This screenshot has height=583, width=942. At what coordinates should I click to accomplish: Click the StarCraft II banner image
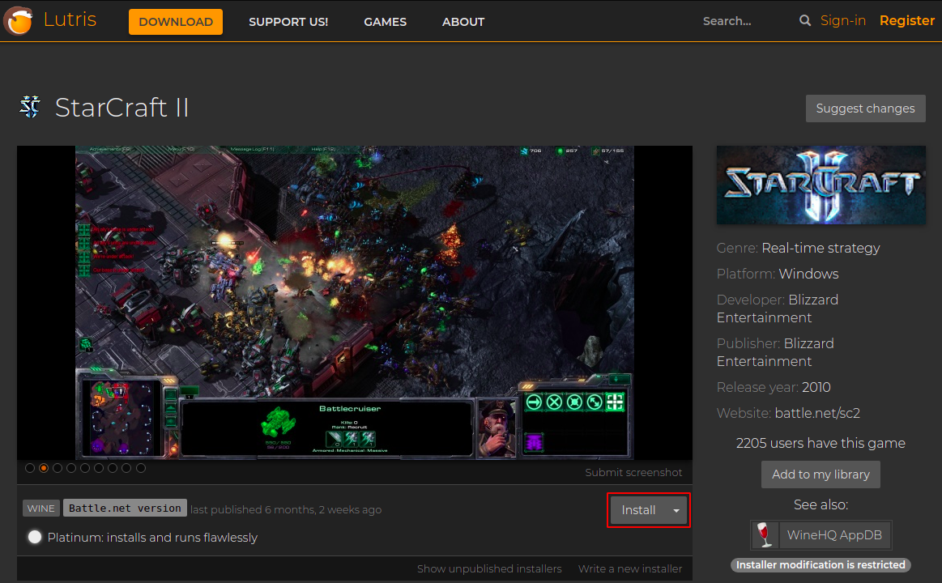tap(821, 185)
